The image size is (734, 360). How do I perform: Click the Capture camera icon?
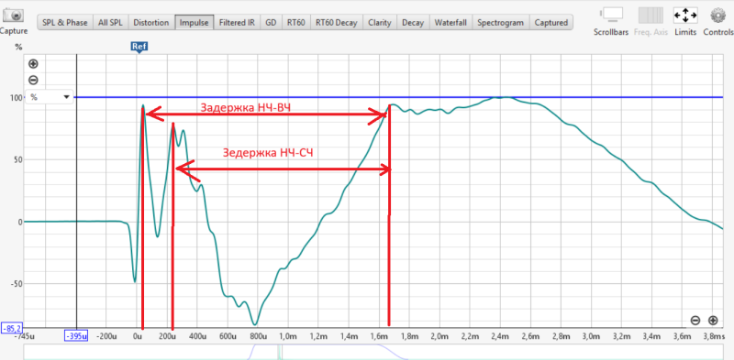(13, 16)
